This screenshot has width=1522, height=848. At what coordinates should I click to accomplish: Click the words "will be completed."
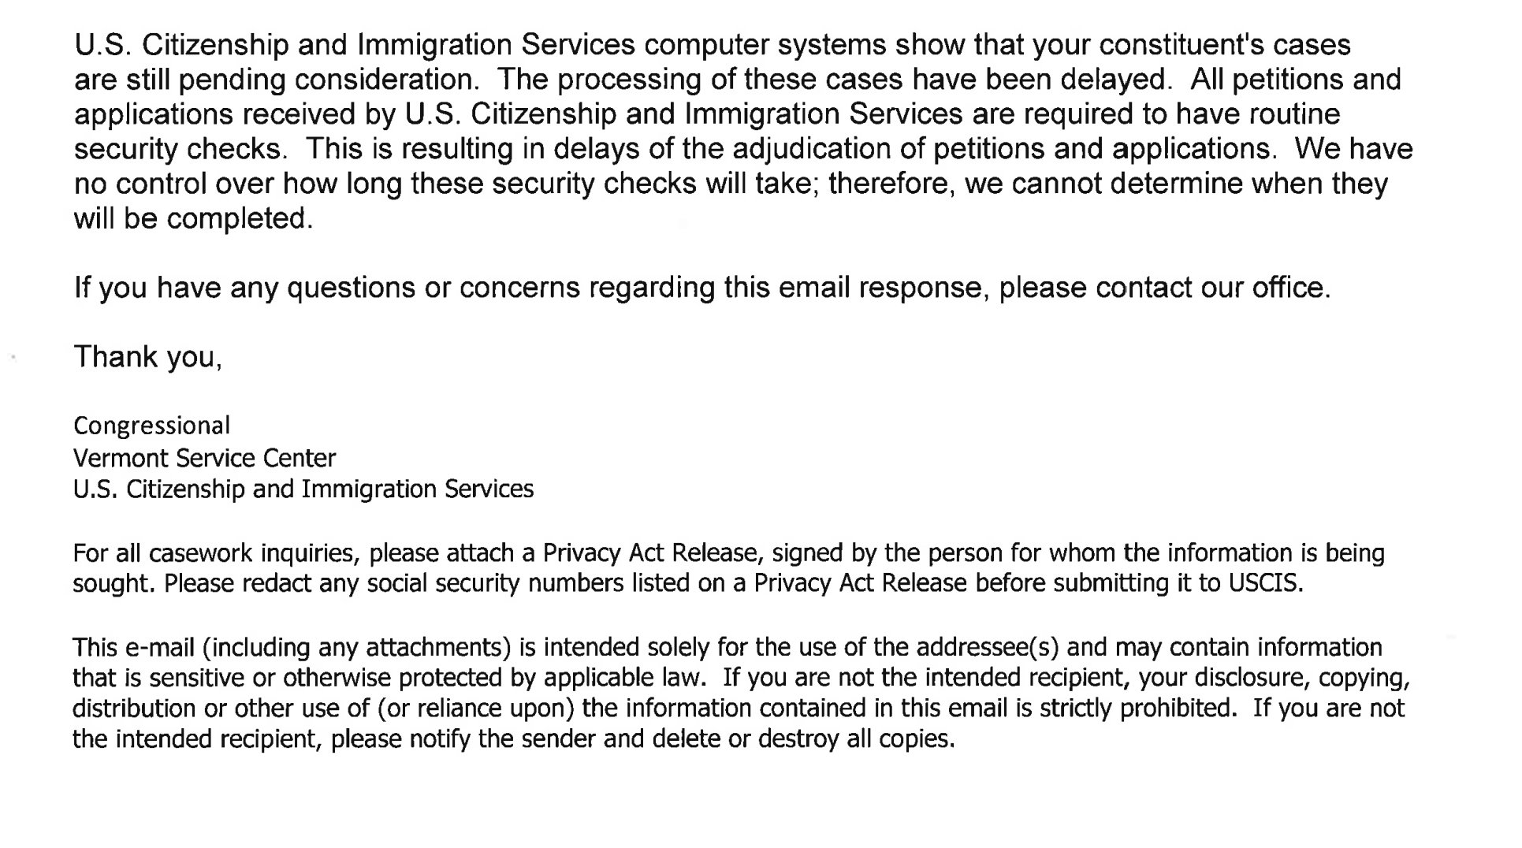194,218
